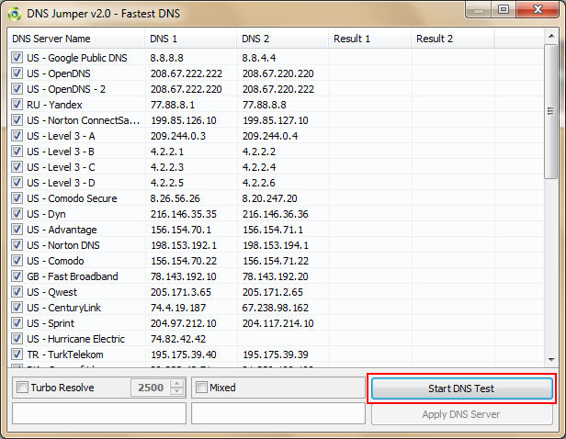The width and height of the screenshot is (566, 439).
Task: Click the empty status field below Mixed
Action: click(x=278, y=413)
